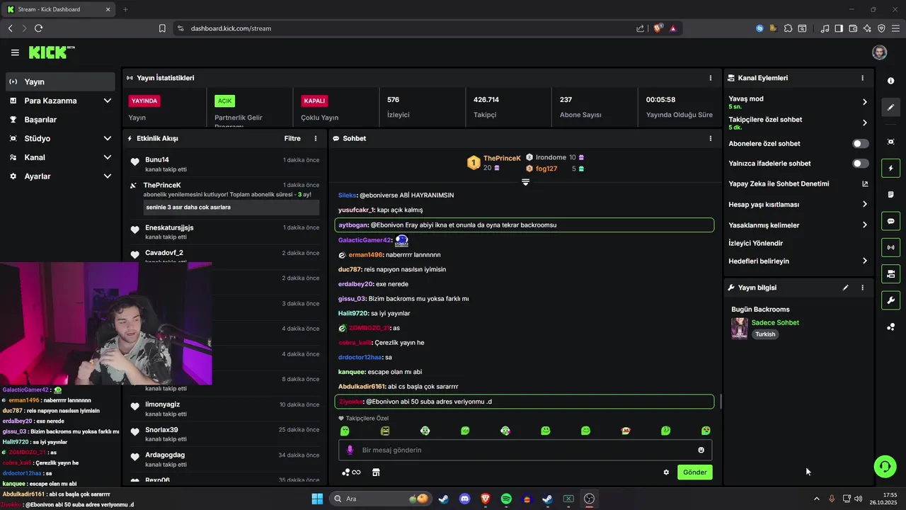The width and height of the screenshot is (906, 510).
Task: Click the purple microphone icon in the message box
Action: pos(350,450)
